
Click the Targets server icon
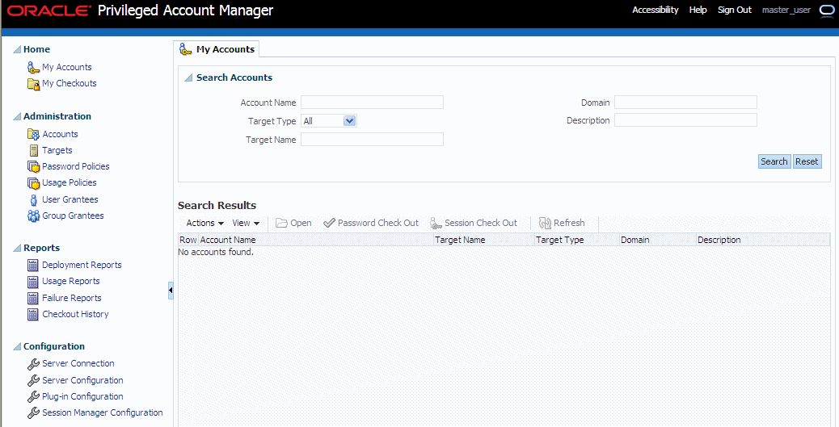point(33,151)
